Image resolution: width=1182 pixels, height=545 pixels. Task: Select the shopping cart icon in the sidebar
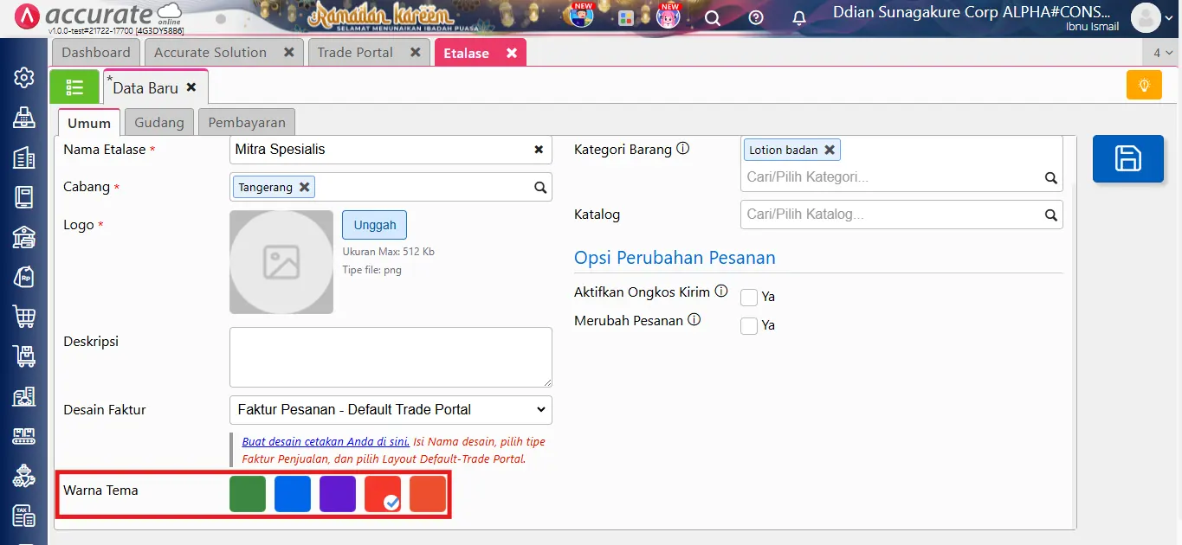pyautogui.click(x=23, y=317)
